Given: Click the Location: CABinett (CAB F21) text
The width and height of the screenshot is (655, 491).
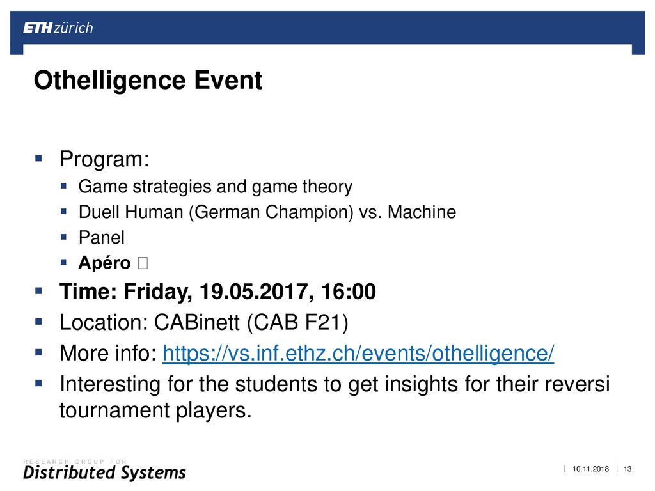Looking at the screenshot, I should pos(204,322).
